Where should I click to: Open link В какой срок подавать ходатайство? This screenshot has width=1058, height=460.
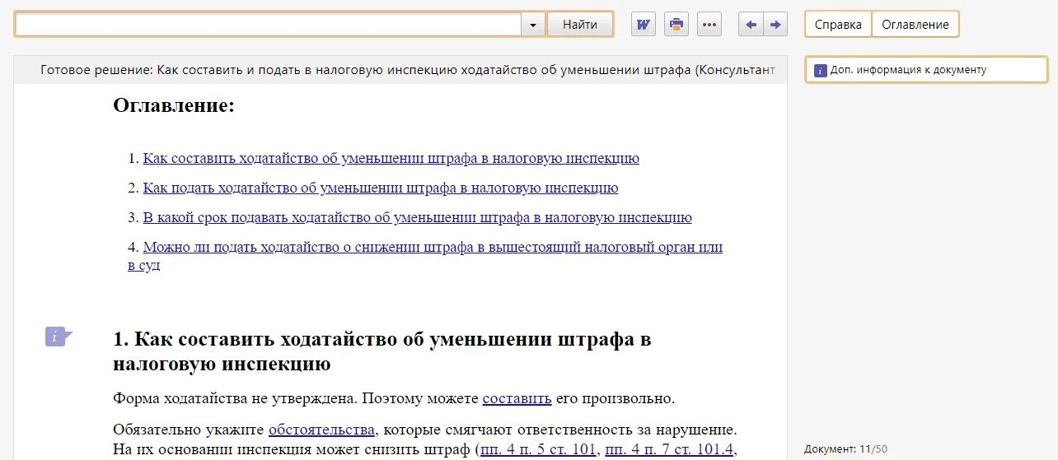pos(417,218)
